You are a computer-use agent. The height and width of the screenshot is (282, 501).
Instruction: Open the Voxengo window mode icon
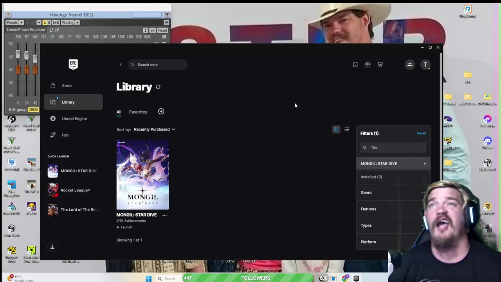pos(166,15)
